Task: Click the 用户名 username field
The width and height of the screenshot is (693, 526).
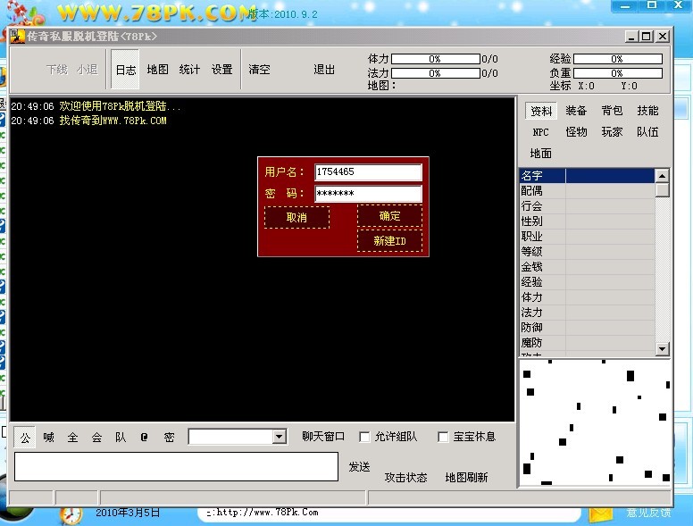Action: [x=368, y=172]
